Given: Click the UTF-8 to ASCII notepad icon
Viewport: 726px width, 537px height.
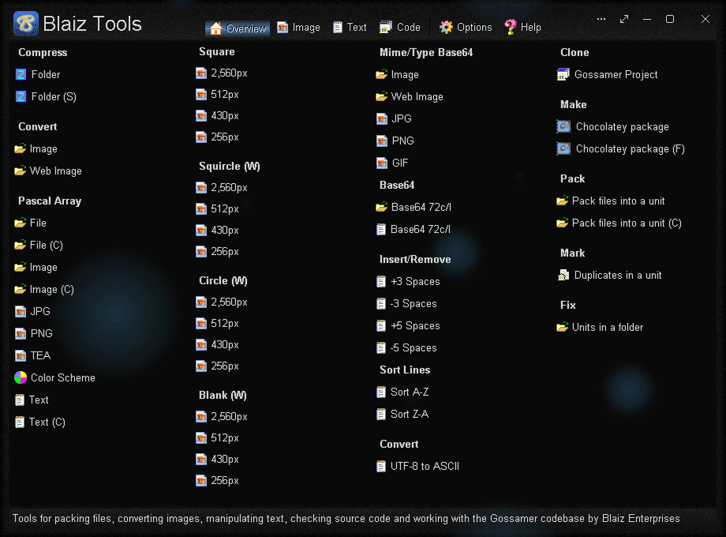Looking at the screenshot, I should tap(381, 466).
